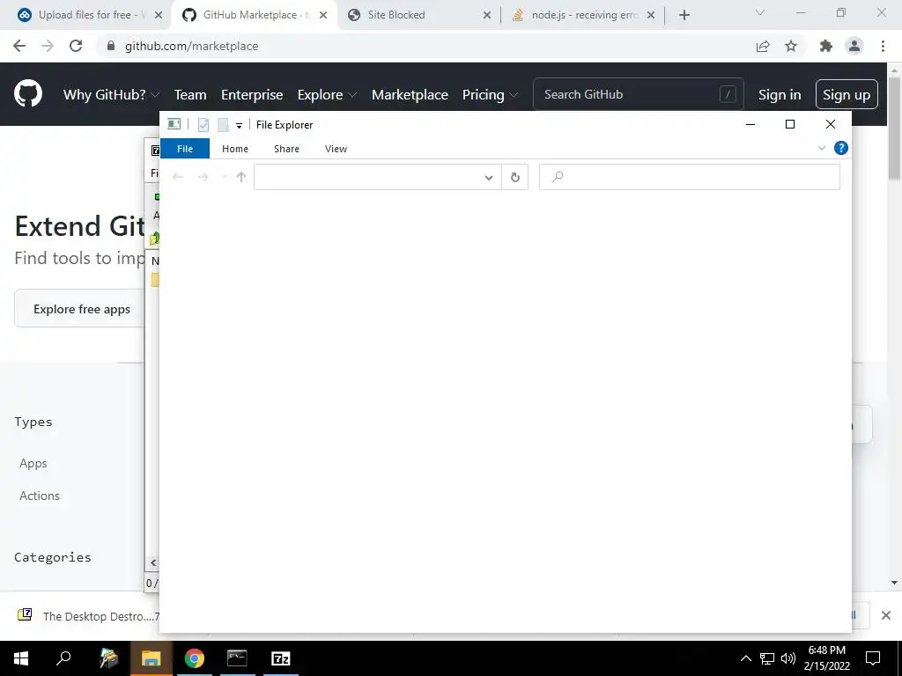Click the GitHub Octocat logo
Screen dimensions: 902x676
[x=28, y=94]
